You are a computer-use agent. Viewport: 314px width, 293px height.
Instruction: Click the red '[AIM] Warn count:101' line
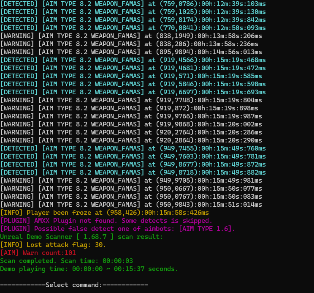click(x=38, y=253)
